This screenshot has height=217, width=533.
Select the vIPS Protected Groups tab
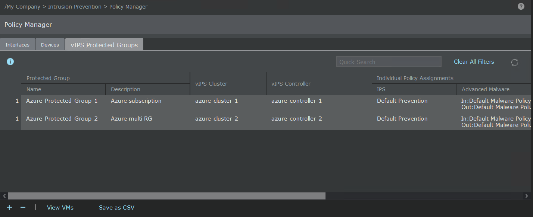[x=104, y=45]
